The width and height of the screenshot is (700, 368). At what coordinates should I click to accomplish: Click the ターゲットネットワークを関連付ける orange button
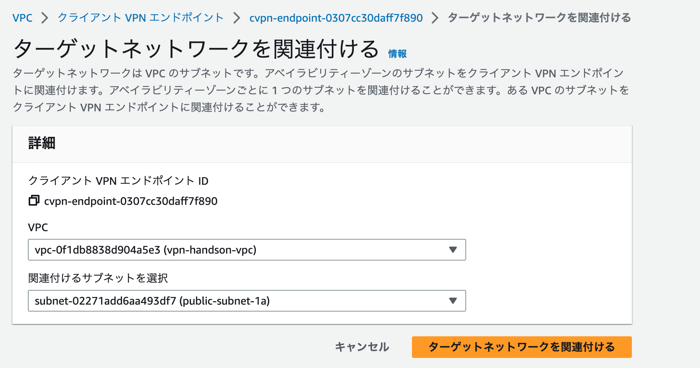pos(522,347)
